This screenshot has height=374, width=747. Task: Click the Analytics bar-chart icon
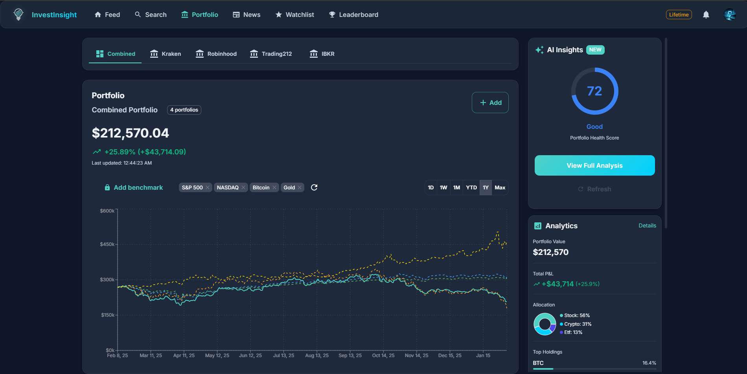click(538, 225)
